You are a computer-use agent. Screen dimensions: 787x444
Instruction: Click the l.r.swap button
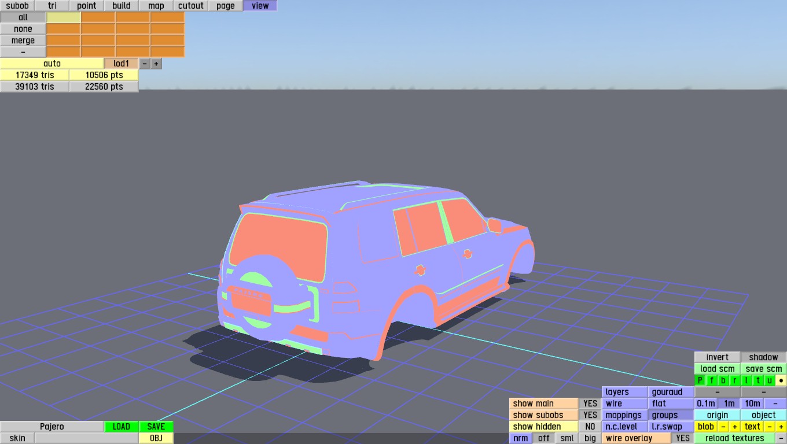pos(671,427)
